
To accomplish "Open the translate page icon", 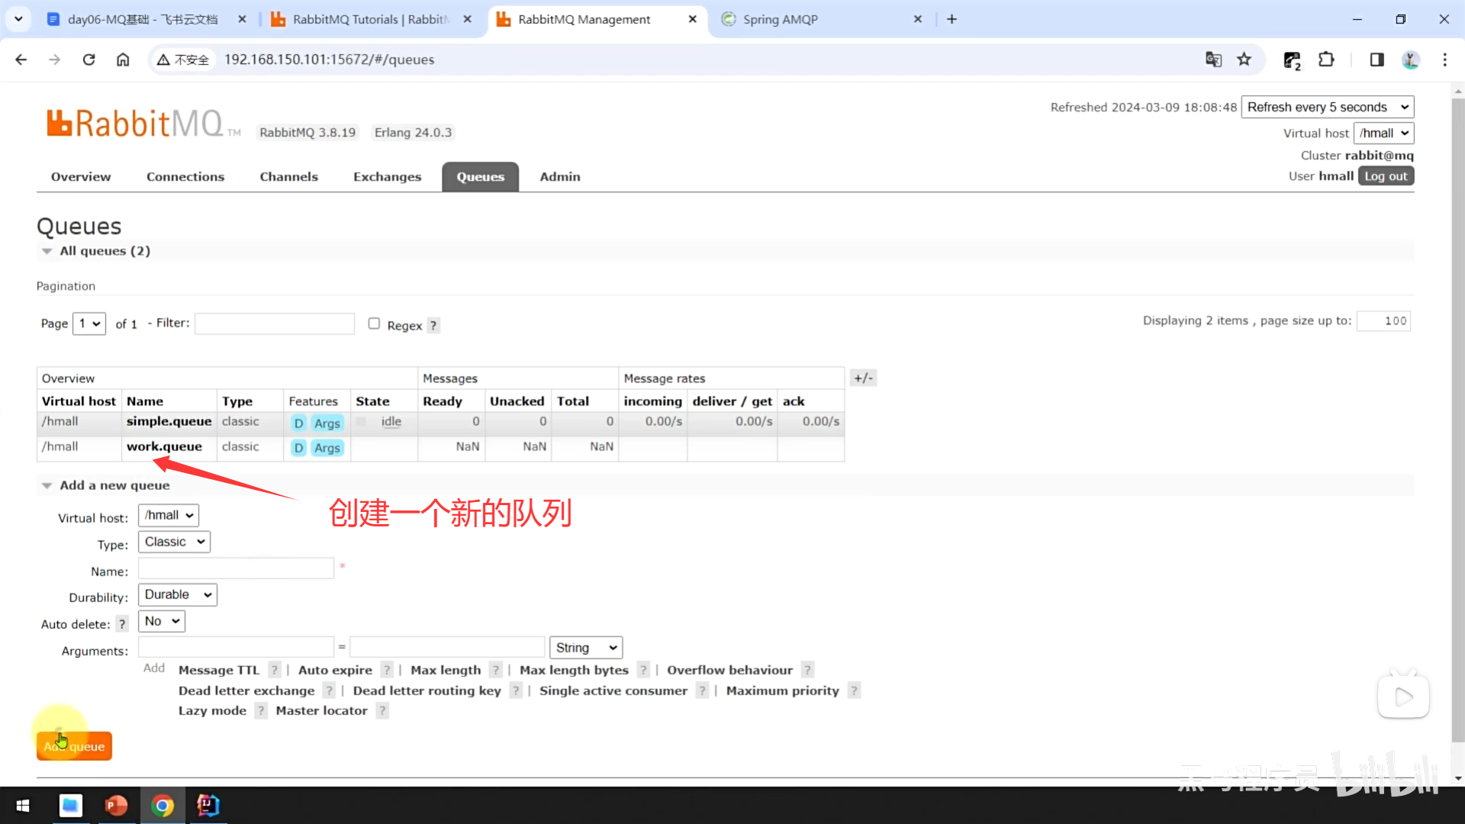I will coord(1213,60).
